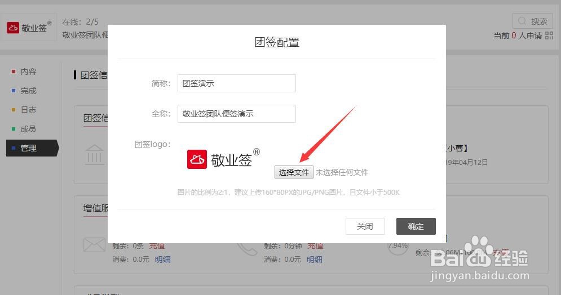Click the 团签配置 dialog title
The width and height of the screenshot is (561, 295).
(277, 42)
